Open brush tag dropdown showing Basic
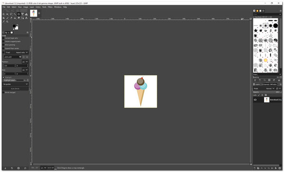 point(267,74)
